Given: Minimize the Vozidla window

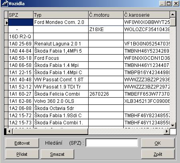Looking at the screenshot, I should (162, 3).
